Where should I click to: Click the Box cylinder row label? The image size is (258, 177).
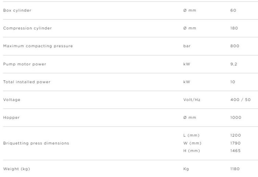pos(17,10)
